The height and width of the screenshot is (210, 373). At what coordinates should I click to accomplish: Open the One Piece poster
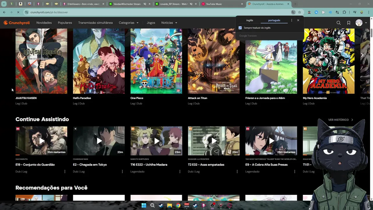(156, 61)
